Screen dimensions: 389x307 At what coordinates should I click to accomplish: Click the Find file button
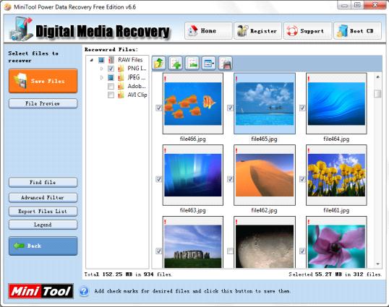pyautogui.click(x=43, y=182)
